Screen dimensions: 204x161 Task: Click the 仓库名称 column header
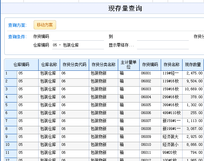click(49, 65)
